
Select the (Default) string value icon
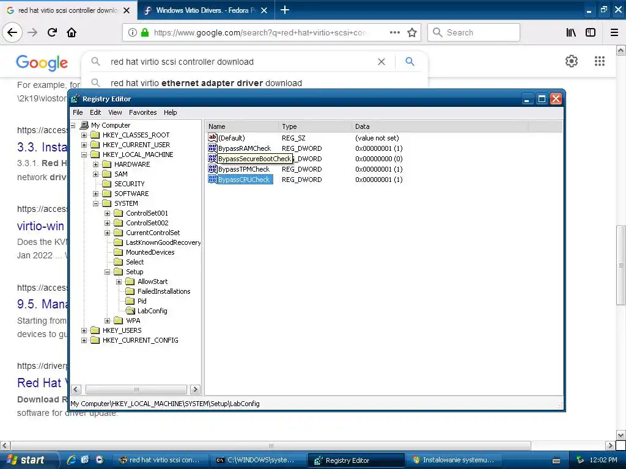(212, 137)
